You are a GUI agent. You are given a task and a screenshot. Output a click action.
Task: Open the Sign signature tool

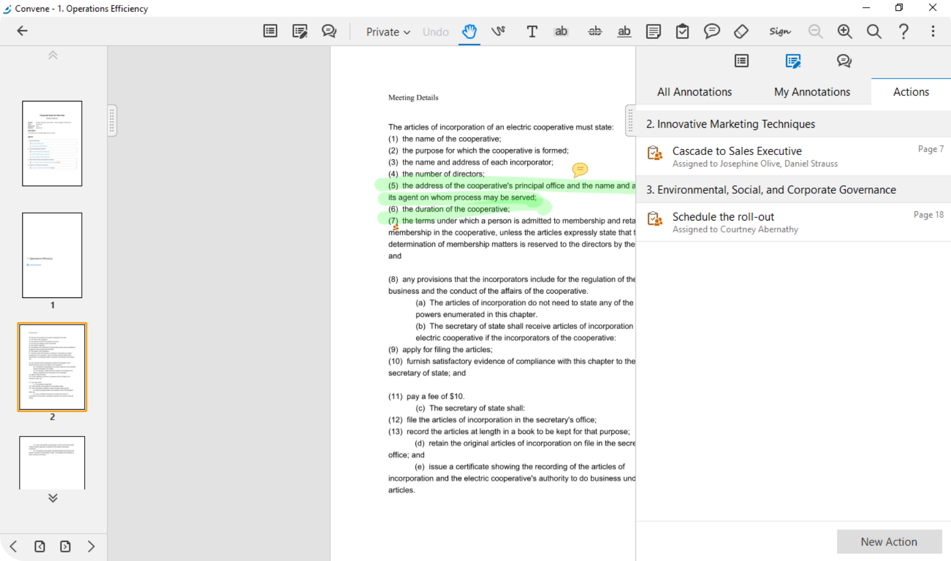[780, 32]
